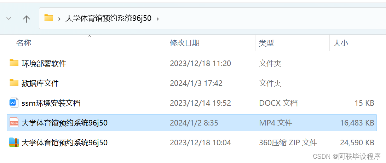
Task: Click the yellow folder icon in address bar
Action: click(x=49, y=18)
